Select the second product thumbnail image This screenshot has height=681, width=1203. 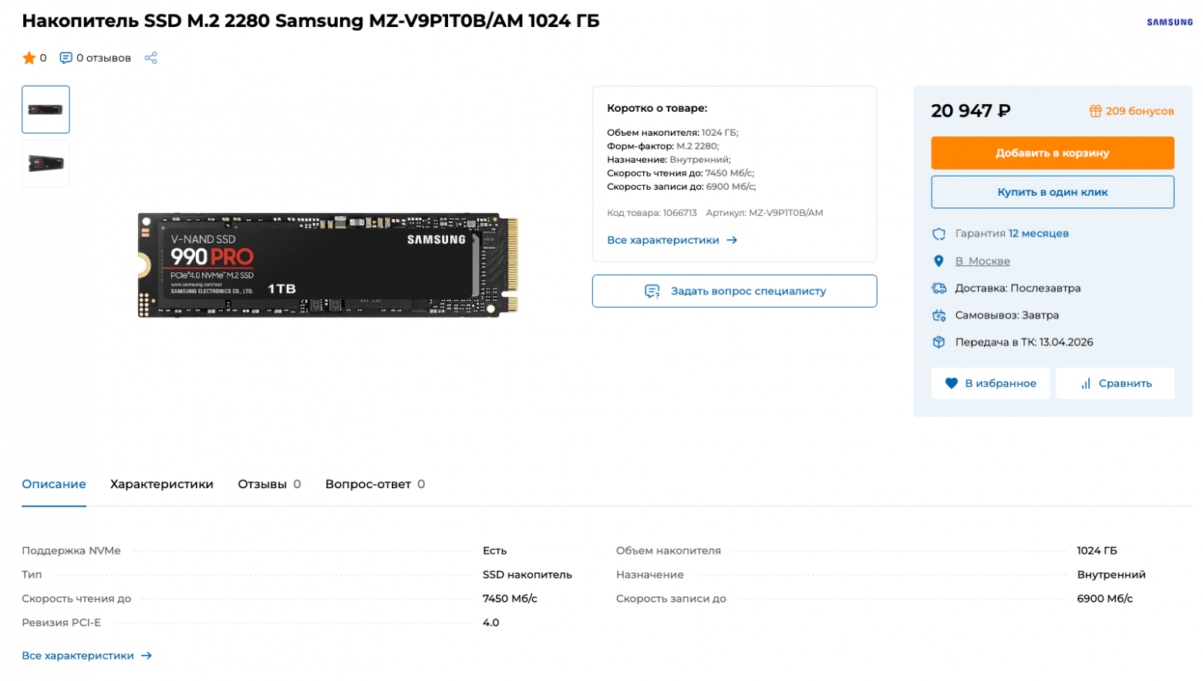tap(45, 164)
